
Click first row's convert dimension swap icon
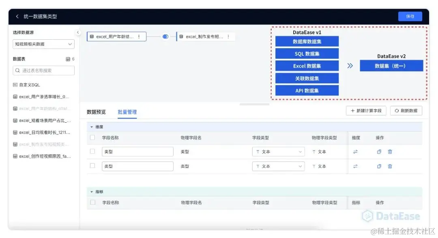pyautogui.click(x=355, y=152)
